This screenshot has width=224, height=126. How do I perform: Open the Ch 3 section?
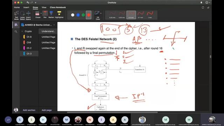point(29,54)
